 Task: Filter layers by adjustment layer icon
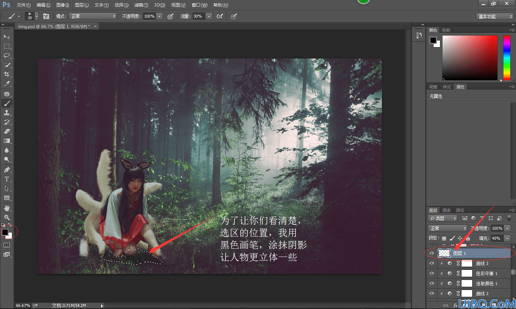pos(473,218)
